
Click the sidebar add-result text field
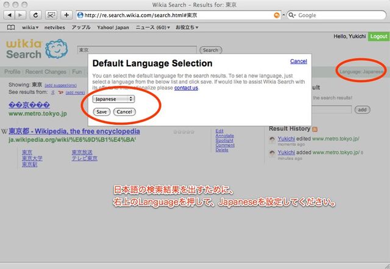[331, 110]
